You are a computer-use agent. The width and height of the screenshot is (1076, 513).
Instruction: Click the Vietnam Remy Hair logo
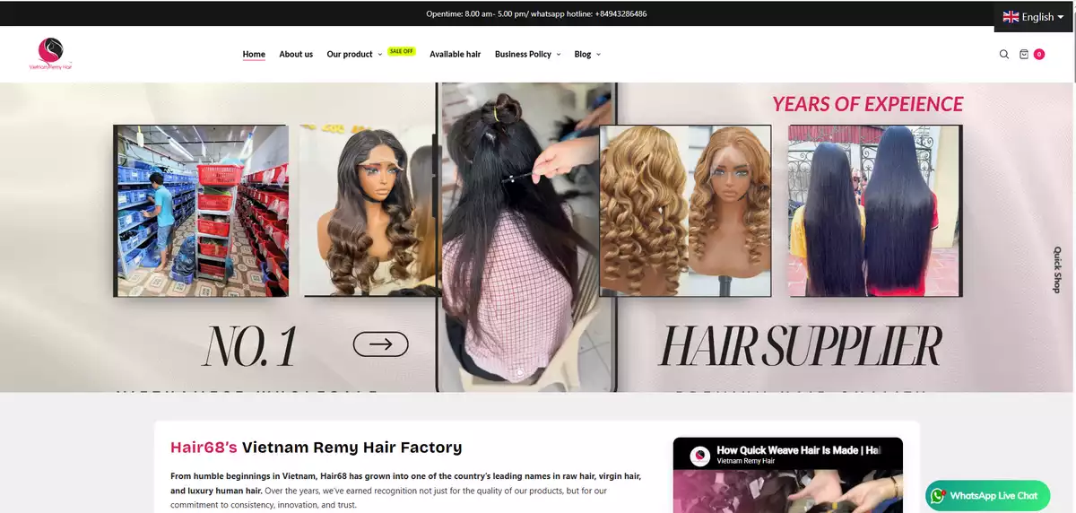[x=50, y=54]
